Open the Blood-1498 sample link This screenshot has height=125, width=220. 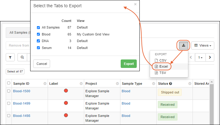tap(21, 116)
